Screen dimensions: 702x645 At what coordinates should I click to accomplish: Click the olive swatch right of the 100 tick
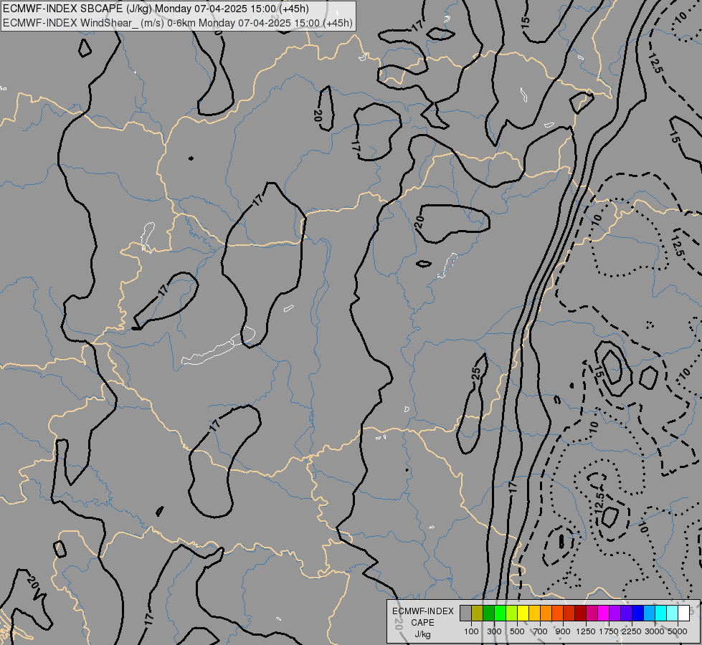(478, 613)
